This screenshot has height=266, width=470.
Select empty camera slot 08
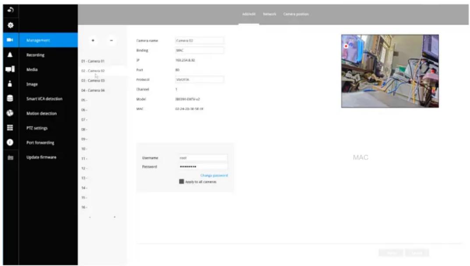pos(84,129)
